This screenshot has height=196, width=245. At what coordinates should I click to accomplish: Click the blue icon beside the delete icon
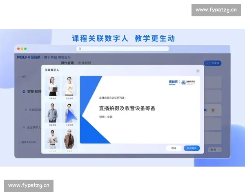pos(205,110)
